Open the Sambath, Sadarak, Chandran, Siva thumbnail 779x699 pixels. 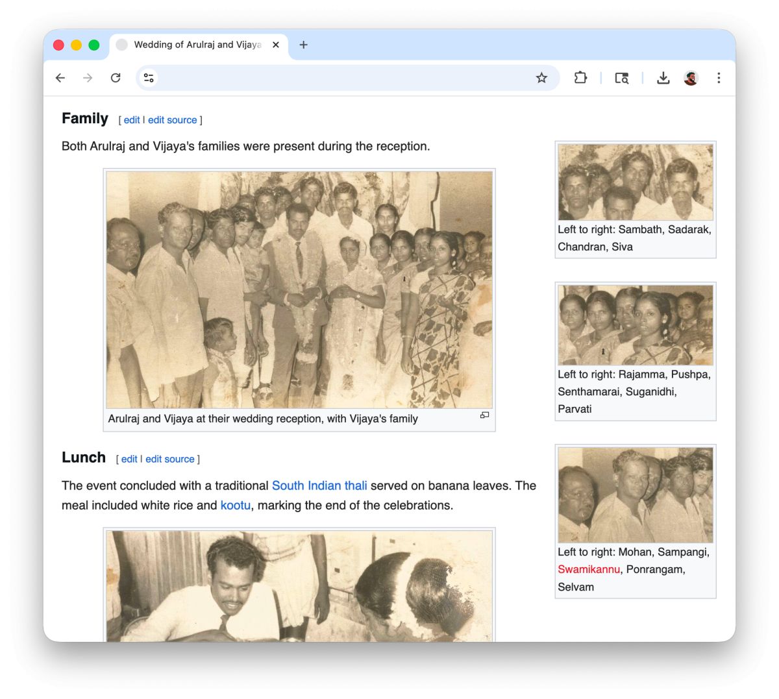(635, 182)
